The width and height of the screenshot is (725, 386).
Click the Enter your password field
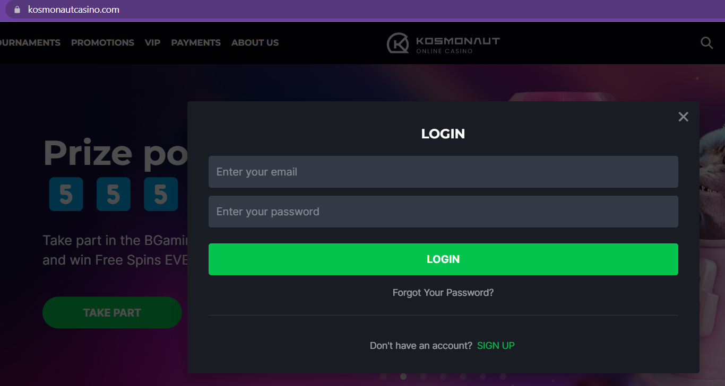point(443,212)
